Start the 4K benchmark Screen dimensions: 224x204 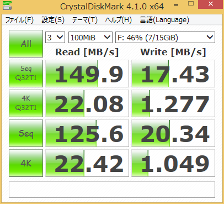pos(26,163)
